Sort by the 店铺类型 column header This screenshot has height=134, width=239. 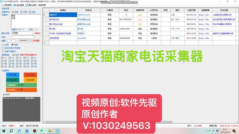[x=140, y=10]
